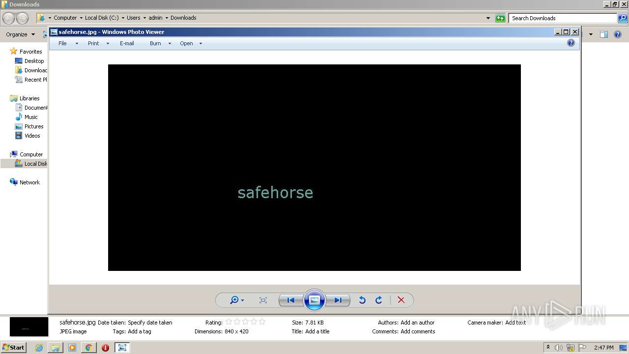This screenshot has width=629, height=354.
Task: Open Explorer help icon
Action: click(x=618, y=34)
